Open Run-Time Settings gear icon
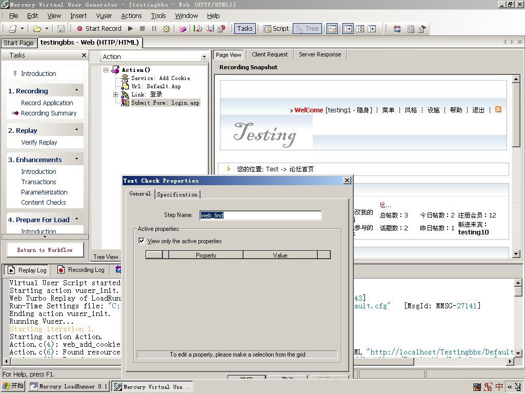525x394 pixels. [166, 29]
